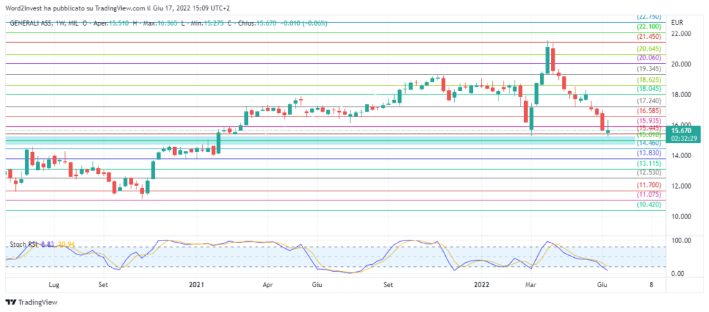Click the TradingView logo icon
This screenshot has height=312, width=709.
10,302
